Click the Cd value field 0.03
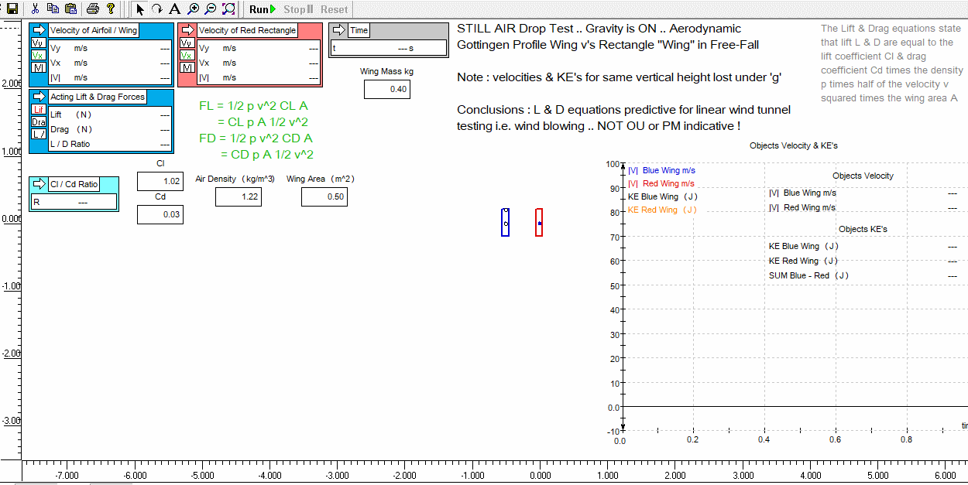Viewport: 968px width, 485px height. click(160, 214)
